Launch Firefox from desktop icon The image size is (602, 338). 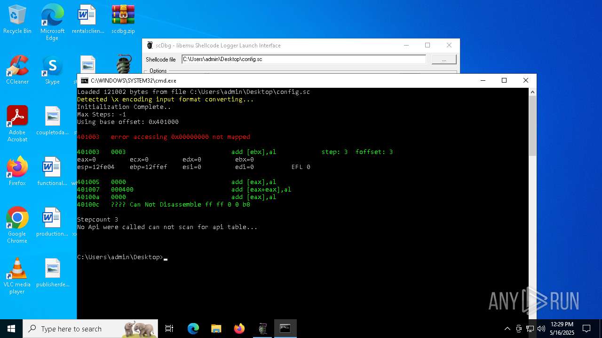[17, 171]
